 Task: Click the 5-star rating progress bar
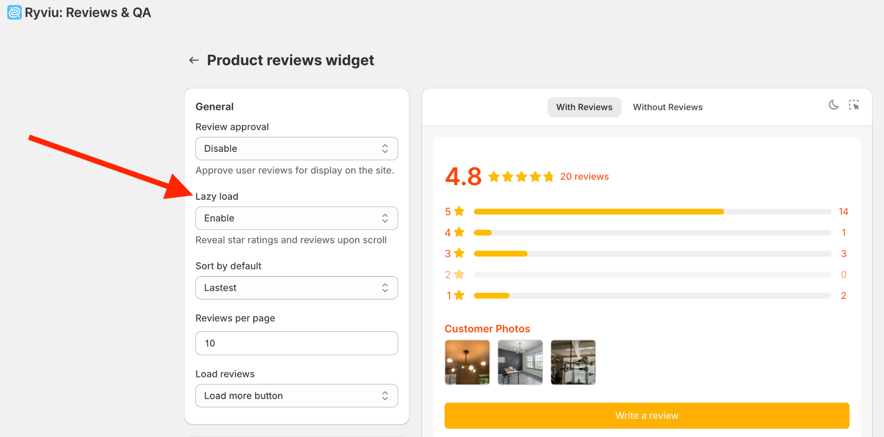coord(652,211)
